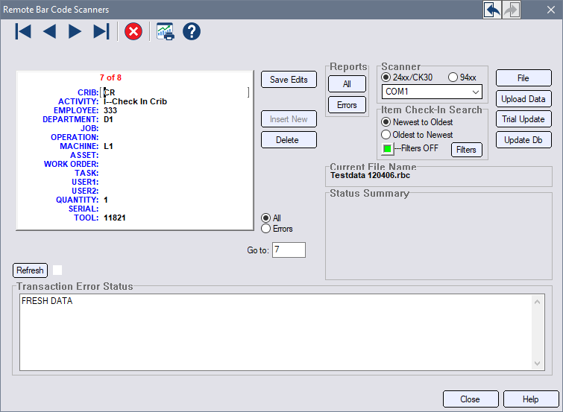This screenshot has height=412, width=563.
Task: Click the greyed forward arrow in title bar
Action: [512, 10]
